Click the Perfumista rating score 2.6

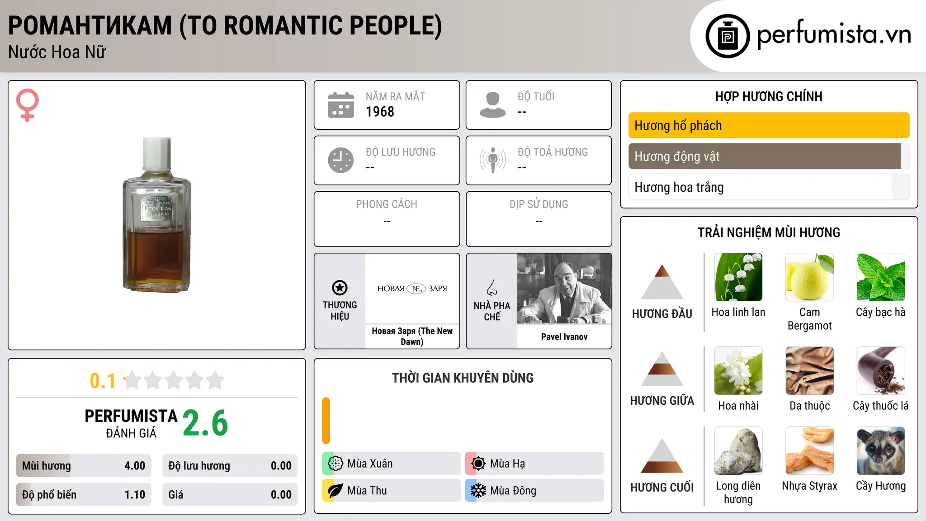pyautogui.click(x=205, y=423)
